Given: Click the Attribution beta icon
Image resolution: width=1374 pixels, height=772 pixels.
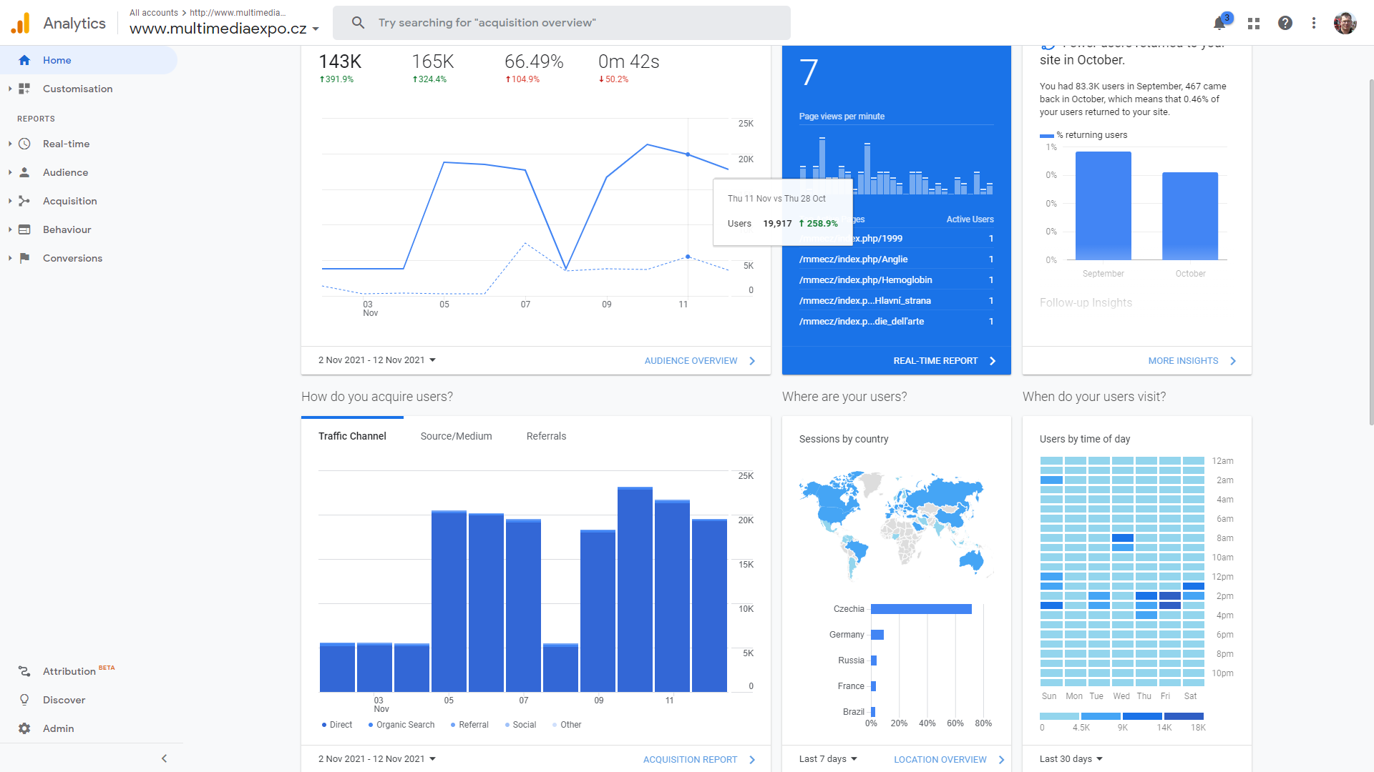Looking at the screenshot, I should point(24,671).
